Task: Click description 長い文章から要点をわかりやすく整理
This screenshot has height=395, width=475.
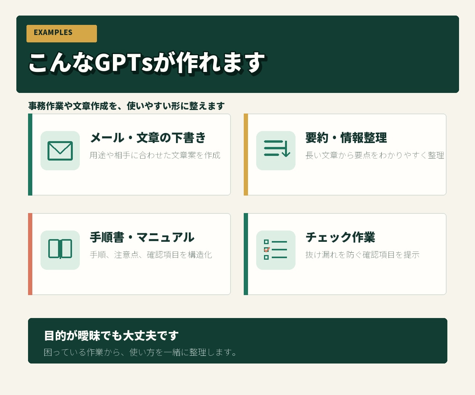Action: coord(375,155)
